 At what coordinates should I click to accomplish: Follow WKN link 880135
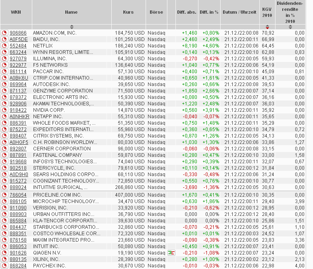(x=18, y=259)
